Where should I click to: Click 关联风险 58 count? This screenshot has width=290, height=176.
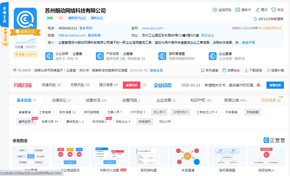[x=80, y=85]
